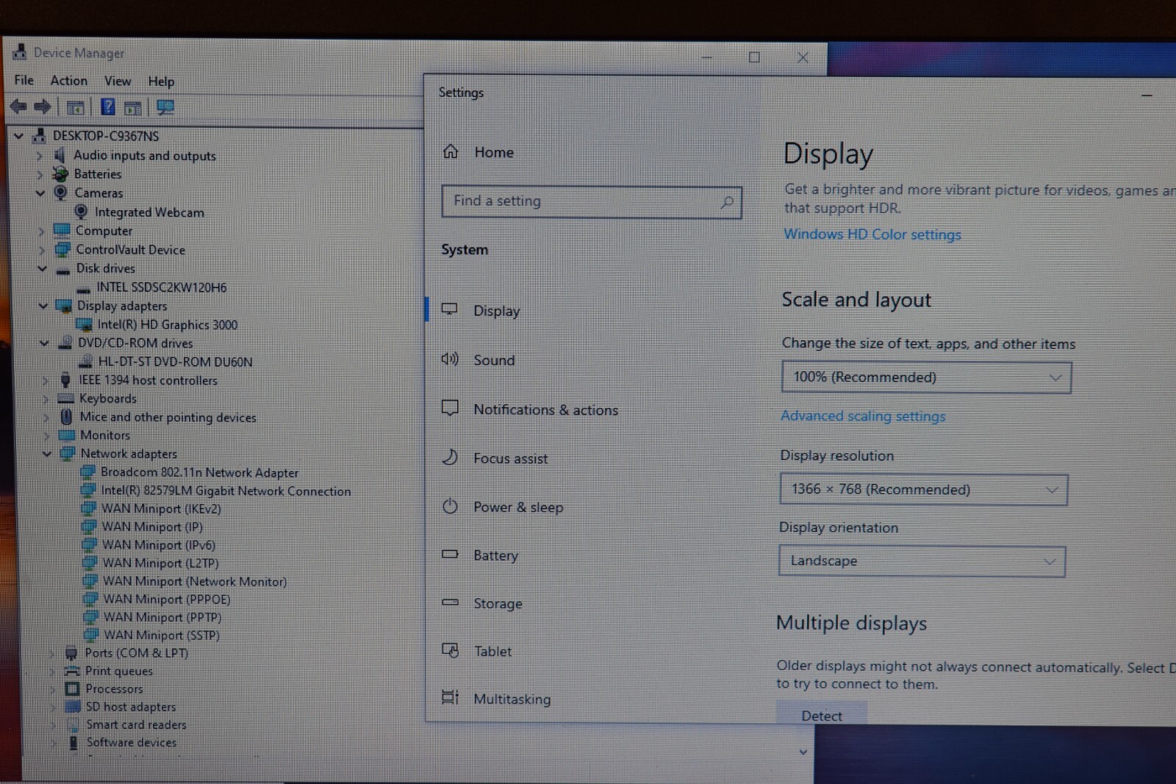Select WAN Miniport (SSTP) entry
The image size is (1176, 784).
(162, 635)
